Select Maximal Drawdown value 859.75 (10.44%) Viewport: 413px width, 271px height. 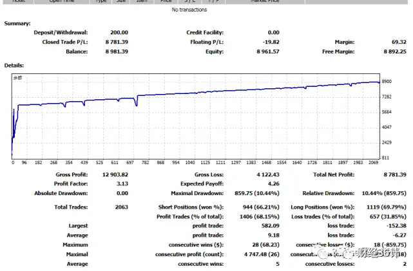click(257, 193)
